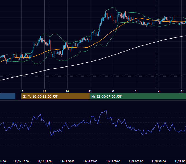Select the ロンドン 16:00-22:00 JST session bar
This screenshot has height=164, width=186.
click(55, 96)
